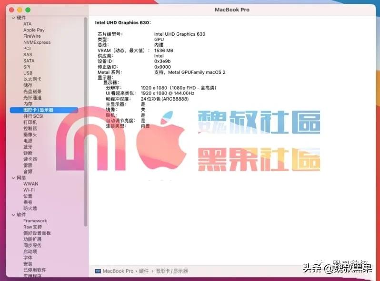The image size is (380, 281).
Task: Select SAS in the hardware list
Action: [x=28, y=55]
